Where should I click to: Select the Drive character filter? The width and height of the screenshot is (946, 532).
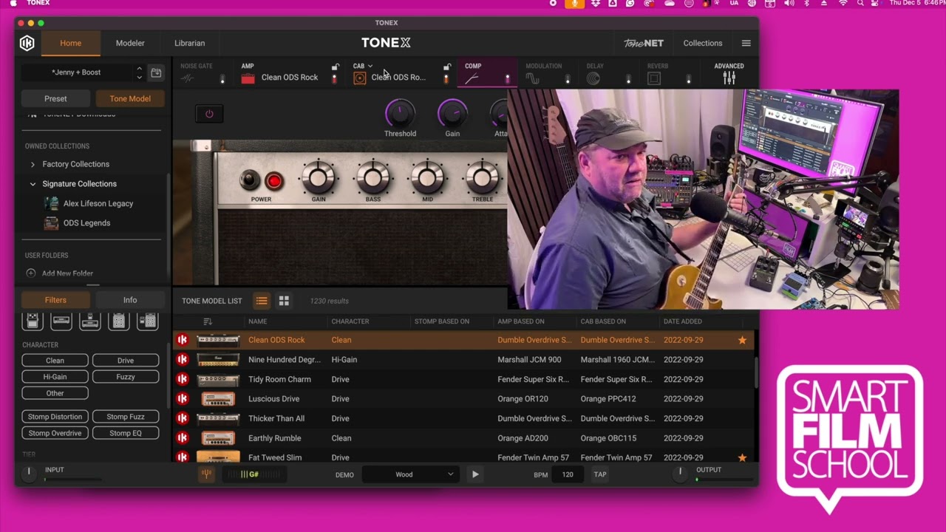126,361
